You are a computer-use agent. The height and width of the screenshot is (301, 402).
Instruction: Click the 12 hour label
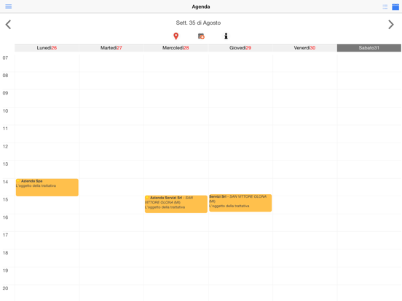click(5, 146)
